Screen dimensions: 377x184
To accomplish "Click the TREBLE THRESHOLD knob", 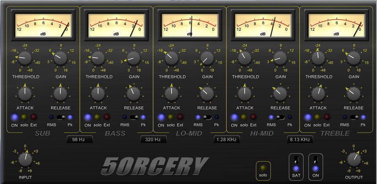I will [318, 58].
